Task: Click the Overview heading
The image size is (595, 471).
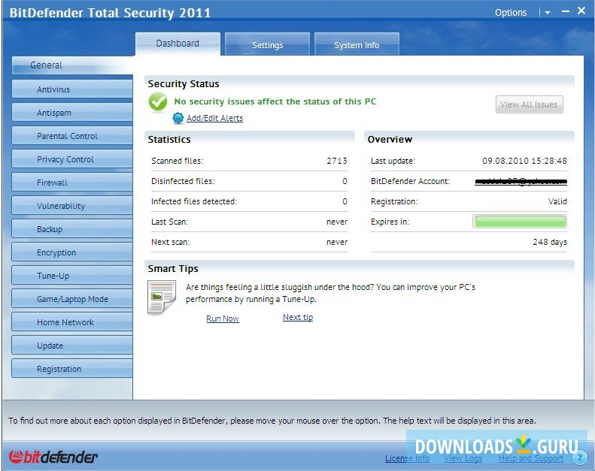Action: (x=390, y=140)
